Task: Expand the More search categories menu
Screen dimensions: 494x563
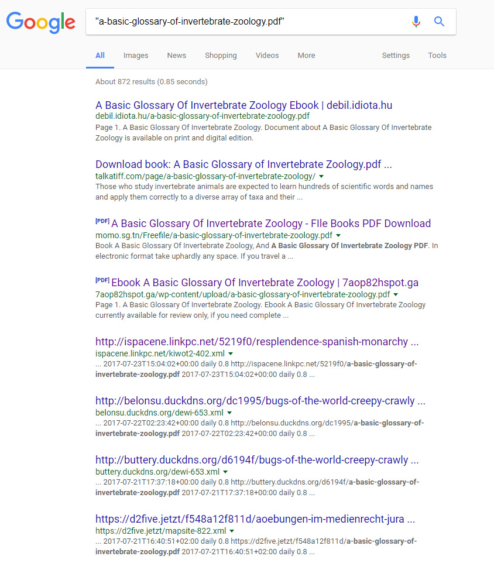Action: click(306, 56)
